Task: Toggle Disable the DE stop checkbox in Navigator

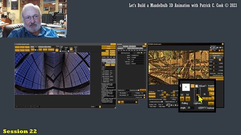Action: 162,102
